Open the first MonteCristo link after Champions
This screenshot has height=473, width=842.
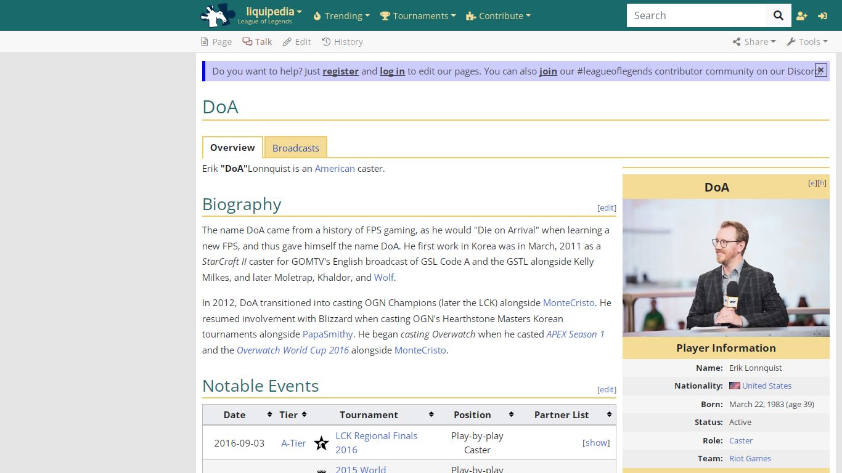[x=568, y=303]
